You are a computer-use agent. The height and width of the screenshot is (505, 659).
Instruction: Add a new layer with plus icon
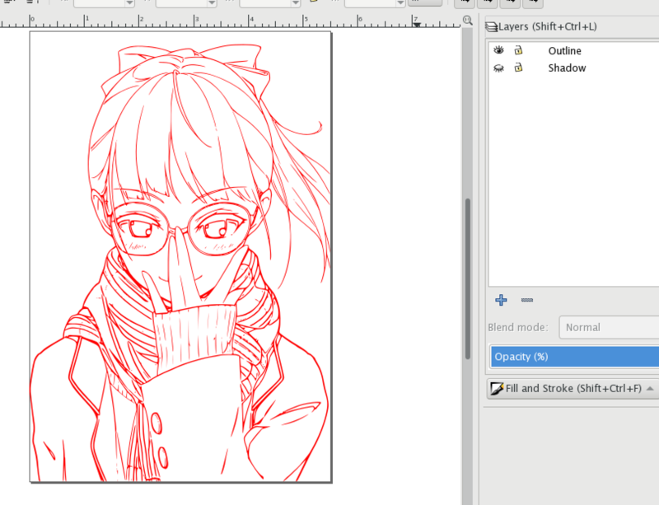pyautogui.click(x=501, y=300)
